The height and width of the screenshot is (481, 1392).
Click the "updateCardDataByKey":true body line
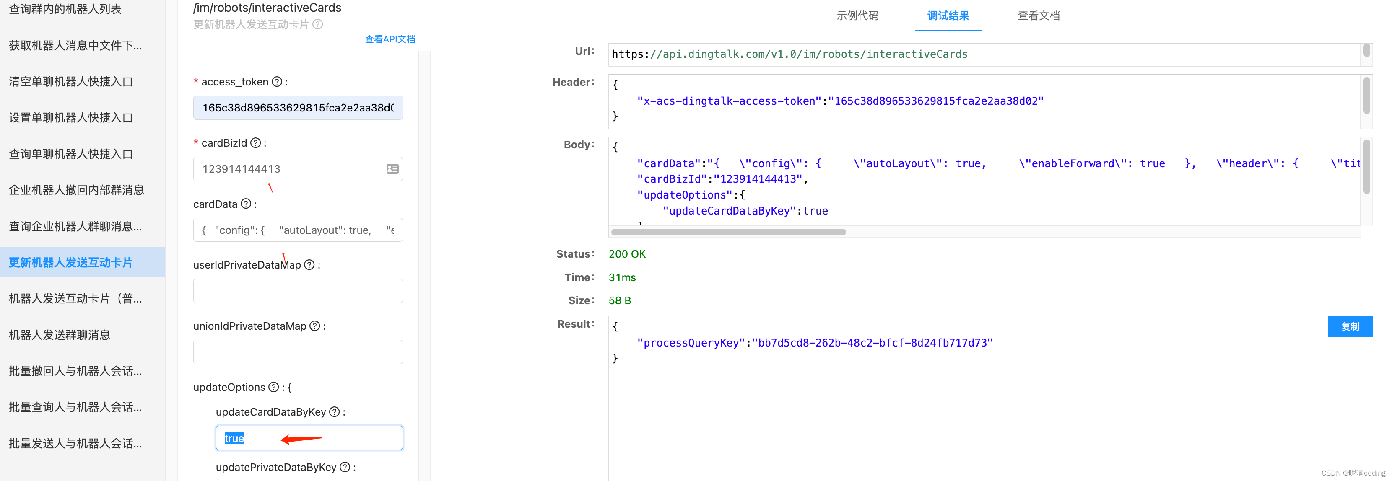[745, 210]
